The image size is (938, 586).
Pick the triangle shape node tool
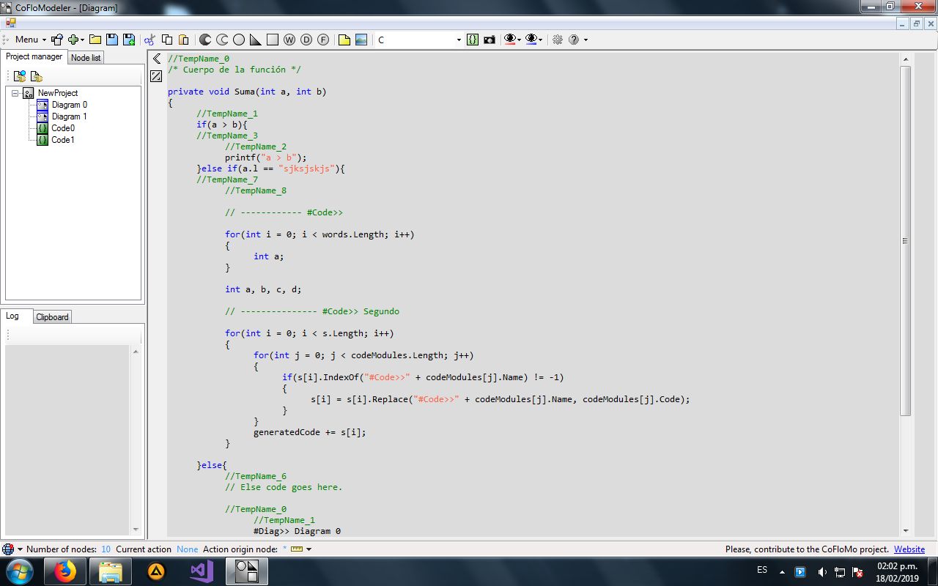point(256,40)
